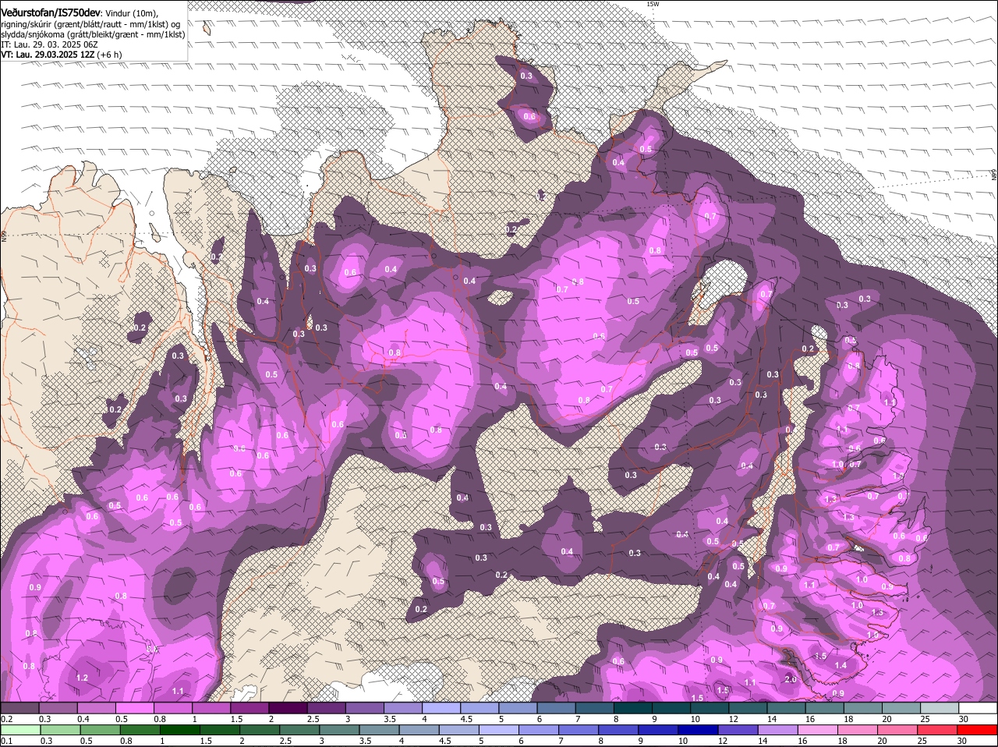This screenshot has height=747, width=998.
Task: Select the darkest green lower legend swatch at 1
Action: click(180, 730)
